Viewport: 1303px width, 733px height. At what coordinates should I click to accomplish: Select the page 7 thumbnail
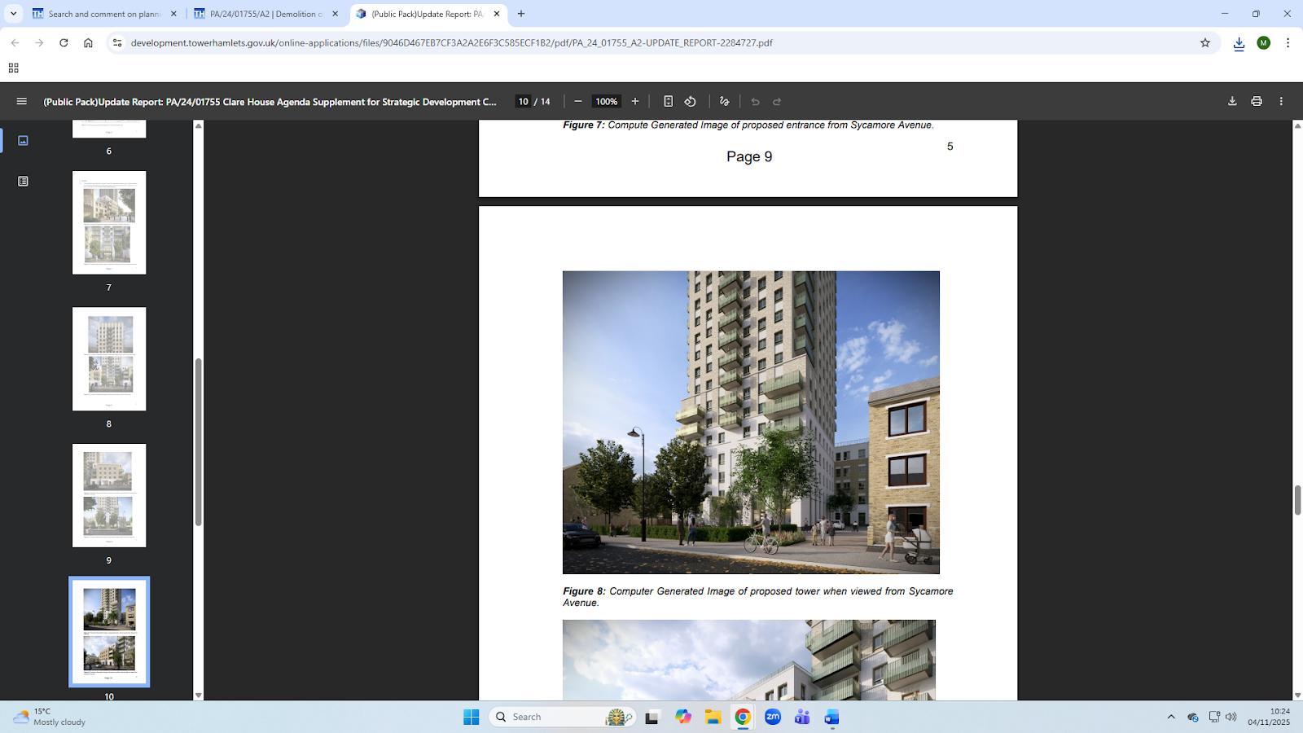point(109,222)
